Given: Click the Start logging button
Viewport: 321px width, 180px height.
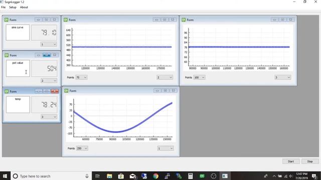Looking at the screenshot, I should 291,161.
